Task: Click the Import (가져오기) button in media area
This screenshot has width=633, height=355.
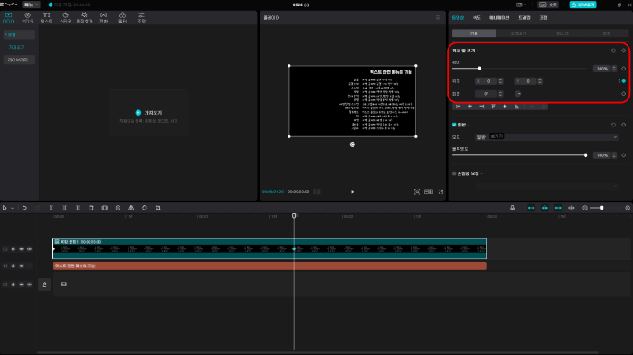Action: [x=148, y=113]
